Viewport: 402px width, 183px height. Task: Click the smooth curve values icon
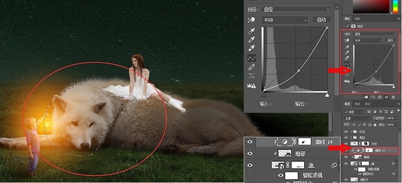click(x=251, y=76)
